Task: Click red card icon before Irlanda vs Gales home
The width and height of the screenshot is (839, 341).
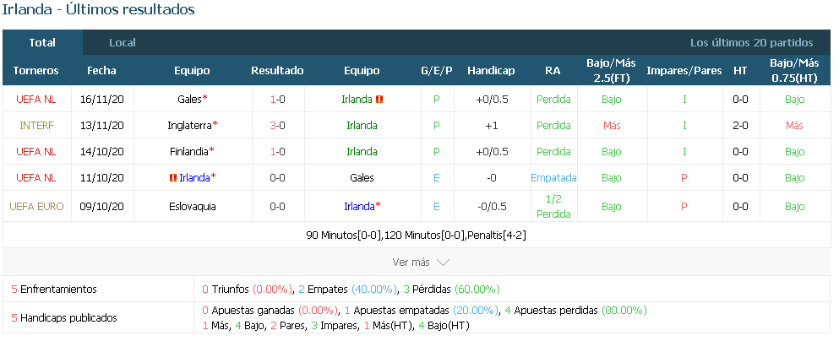Action: (173, 178)
